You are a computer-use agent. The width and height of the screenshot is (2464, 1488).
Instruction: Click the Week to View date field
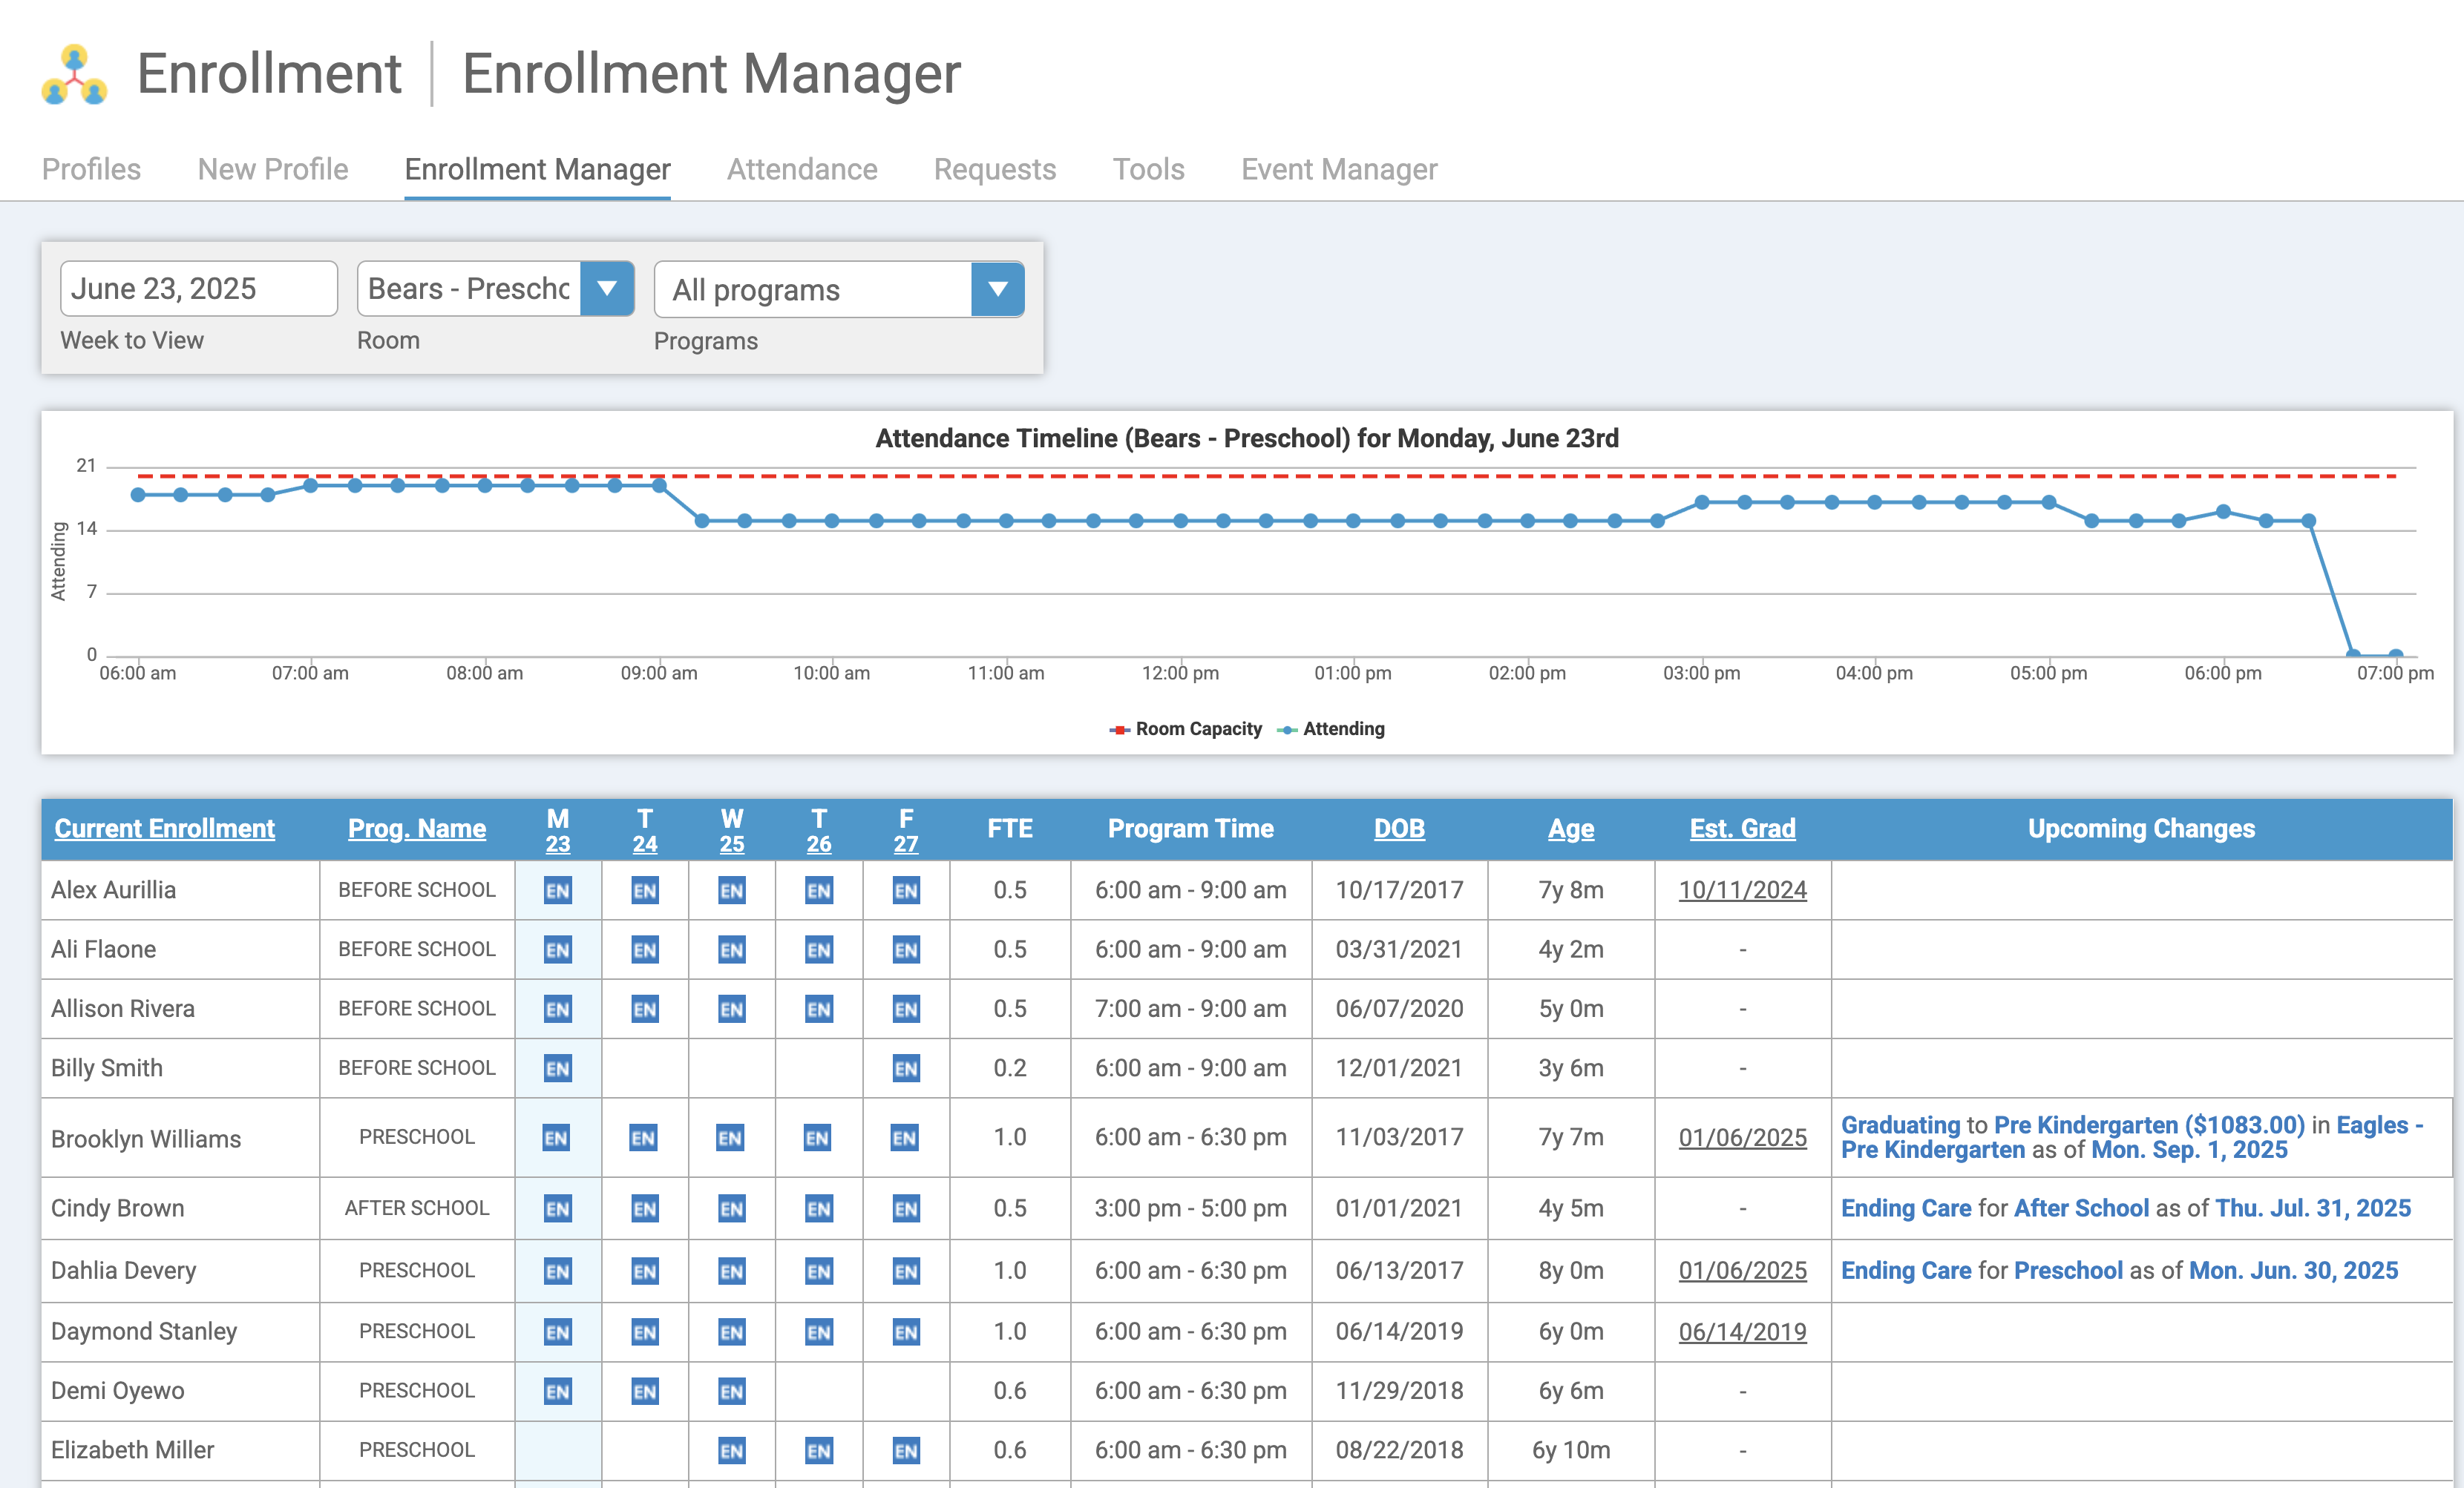tap(199, 289)
